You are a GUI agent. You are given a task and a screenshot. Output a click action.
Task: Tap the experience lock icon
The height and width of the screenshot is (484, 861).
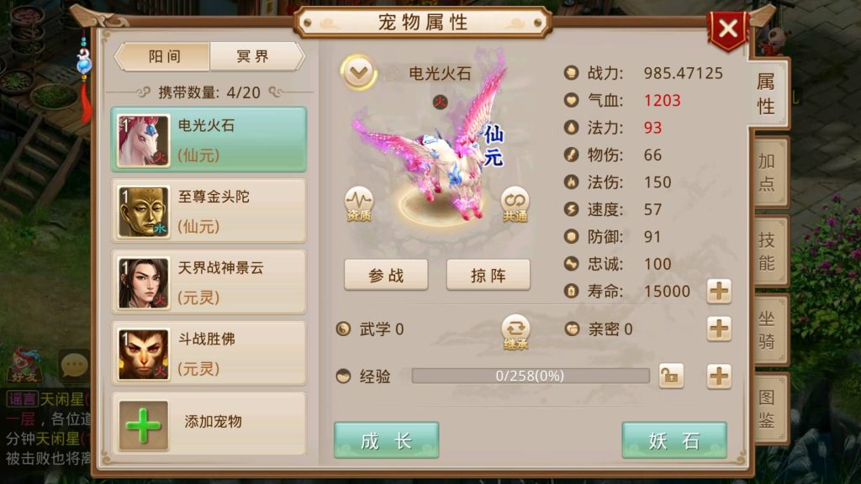tap(671, 376)
